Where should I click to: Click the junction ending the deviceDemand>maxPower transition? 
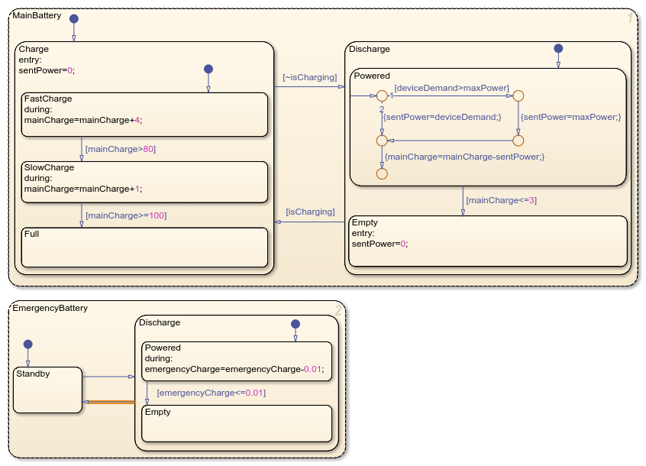tap(518, 96)
